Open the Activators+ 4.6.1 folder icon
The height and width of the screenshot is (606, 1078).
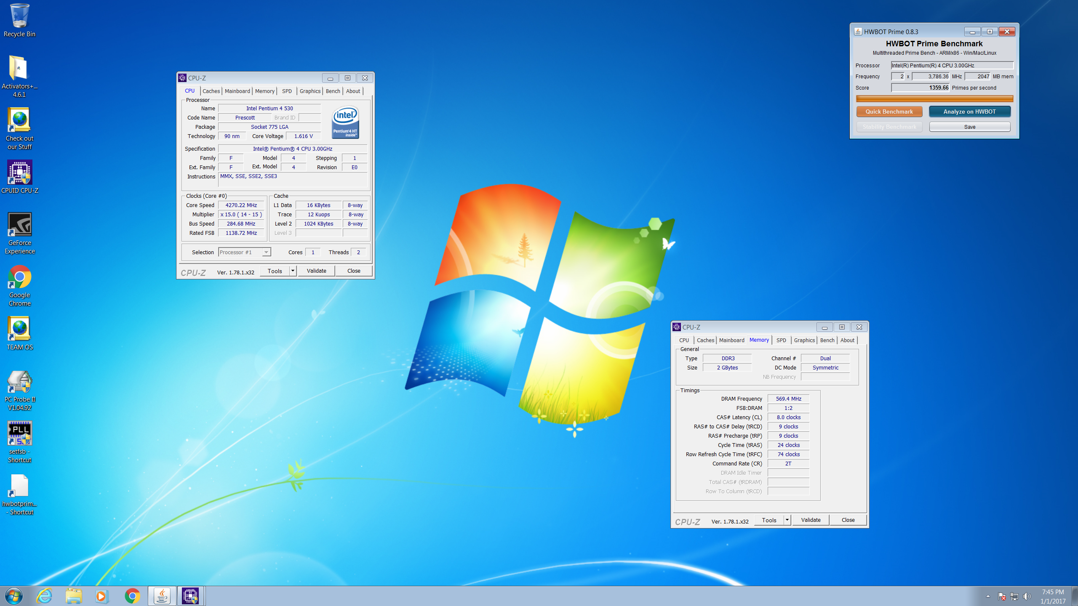[x=19, y=77]
